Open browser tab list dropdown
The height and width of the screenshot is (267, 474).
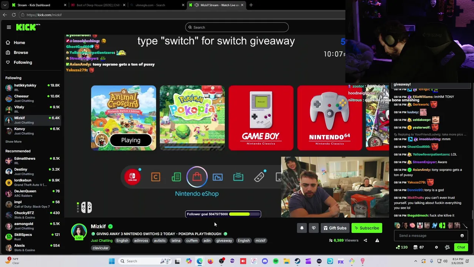(x=4, y=5)
